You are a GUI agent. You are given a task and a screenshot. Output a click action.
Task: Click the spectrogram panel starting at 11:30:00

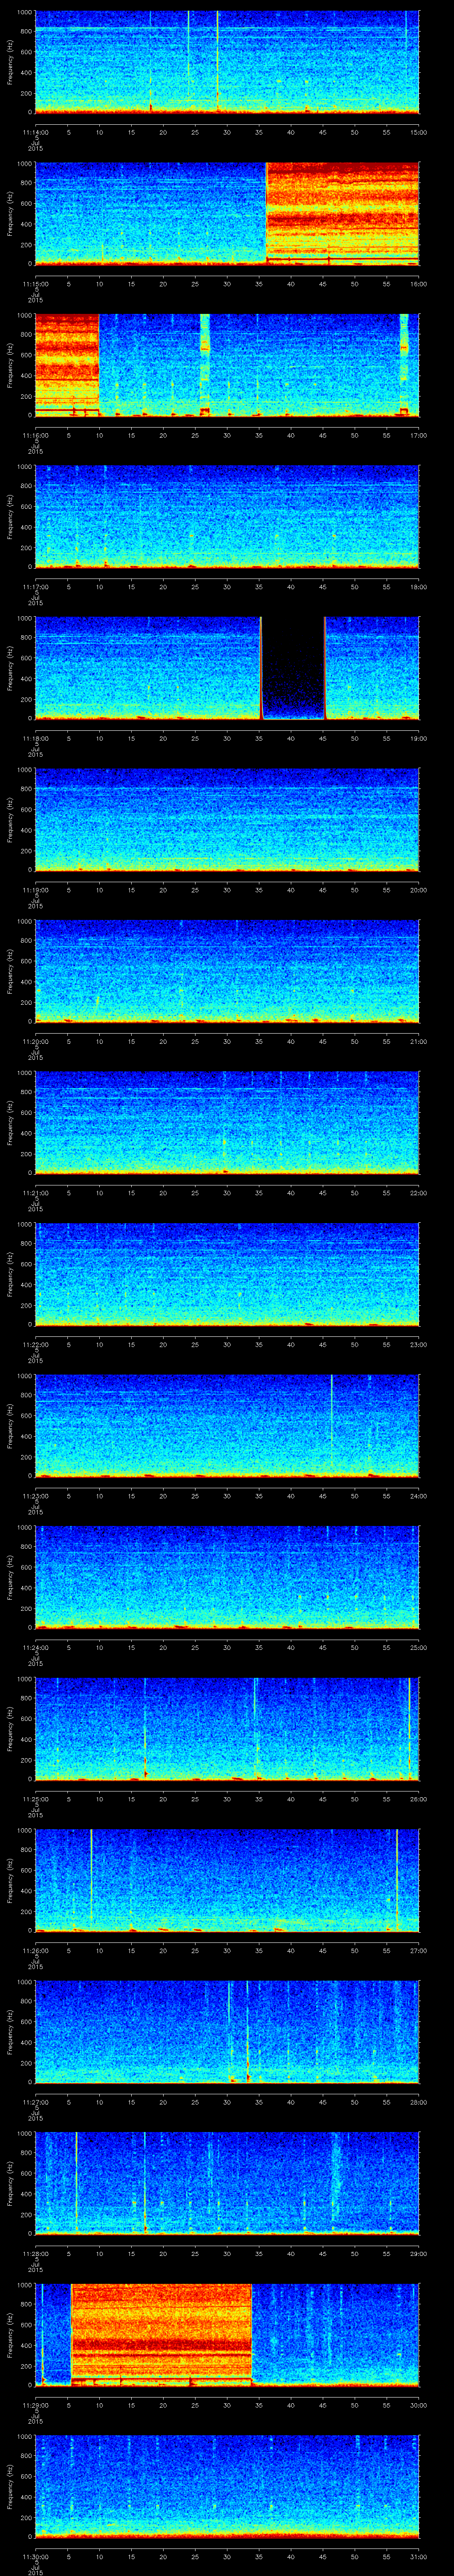[x=227, y=2486]
